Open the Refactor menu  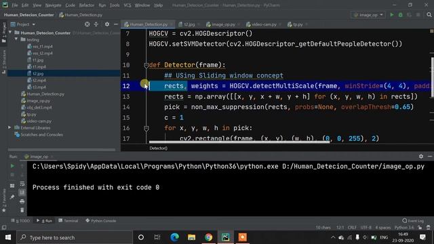coord(87,5)
